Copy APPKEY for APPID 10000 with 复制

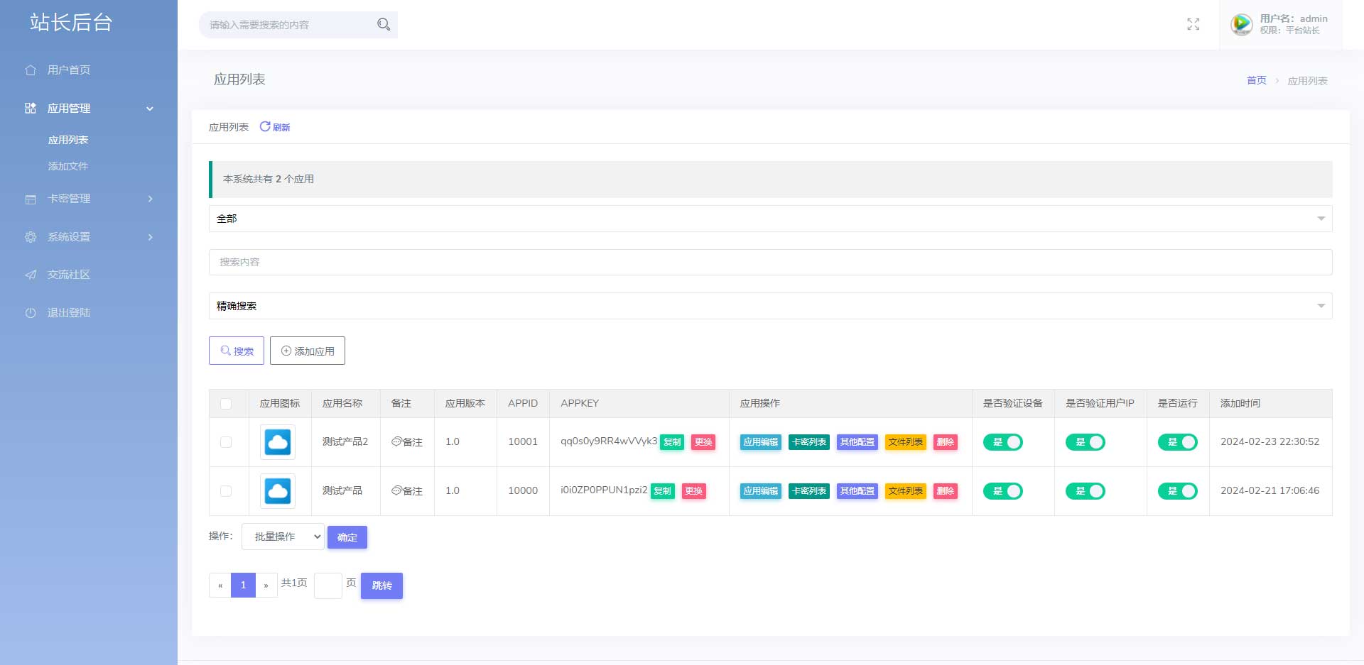pyautogui.click(x=662, y=491)
